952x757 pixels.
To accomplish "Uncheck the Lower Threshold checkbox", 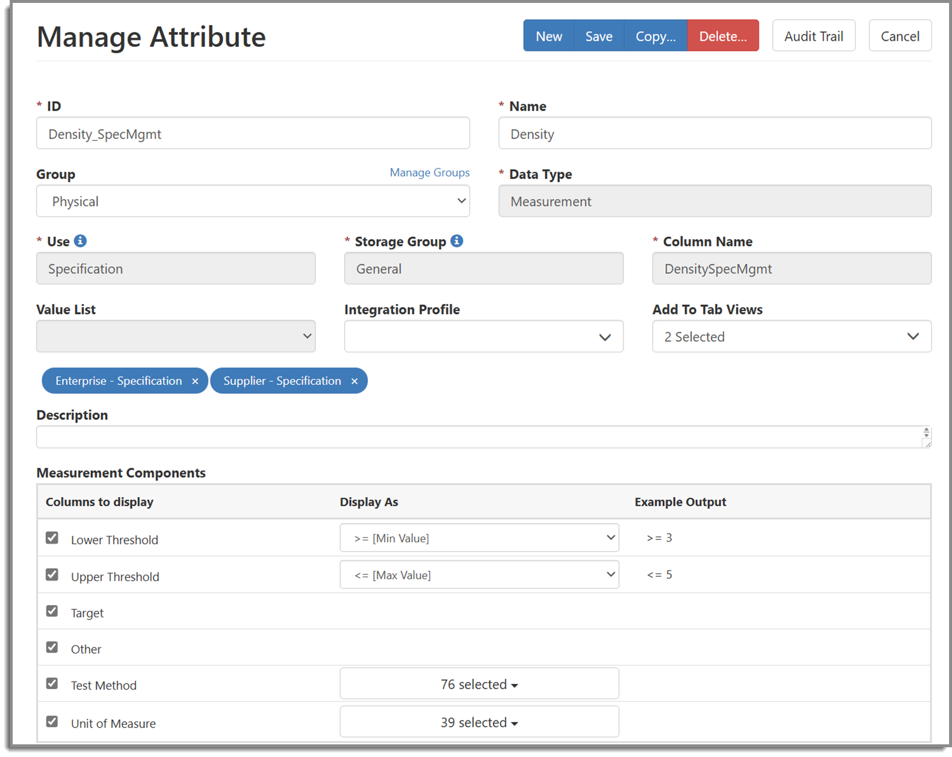I will 52,538.
